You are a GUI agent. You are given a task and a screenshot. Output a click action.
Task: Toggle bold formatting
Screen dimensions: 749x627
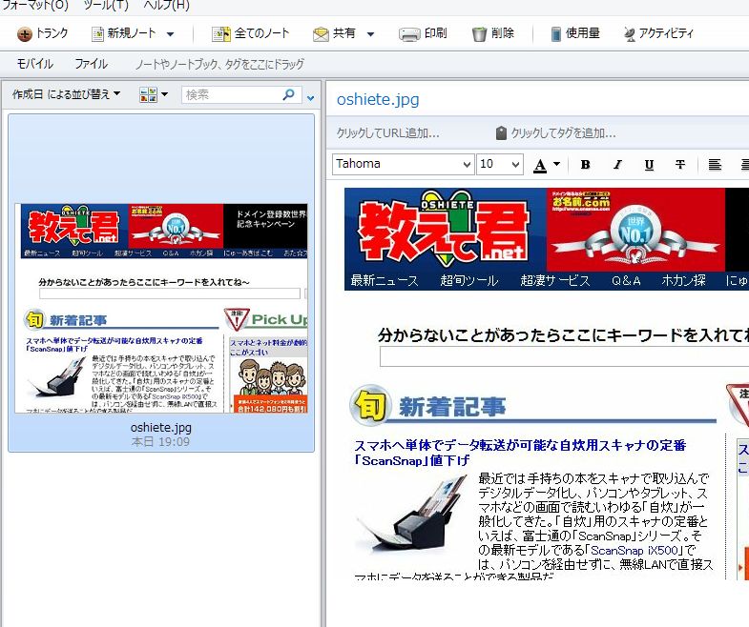(585, 165)
